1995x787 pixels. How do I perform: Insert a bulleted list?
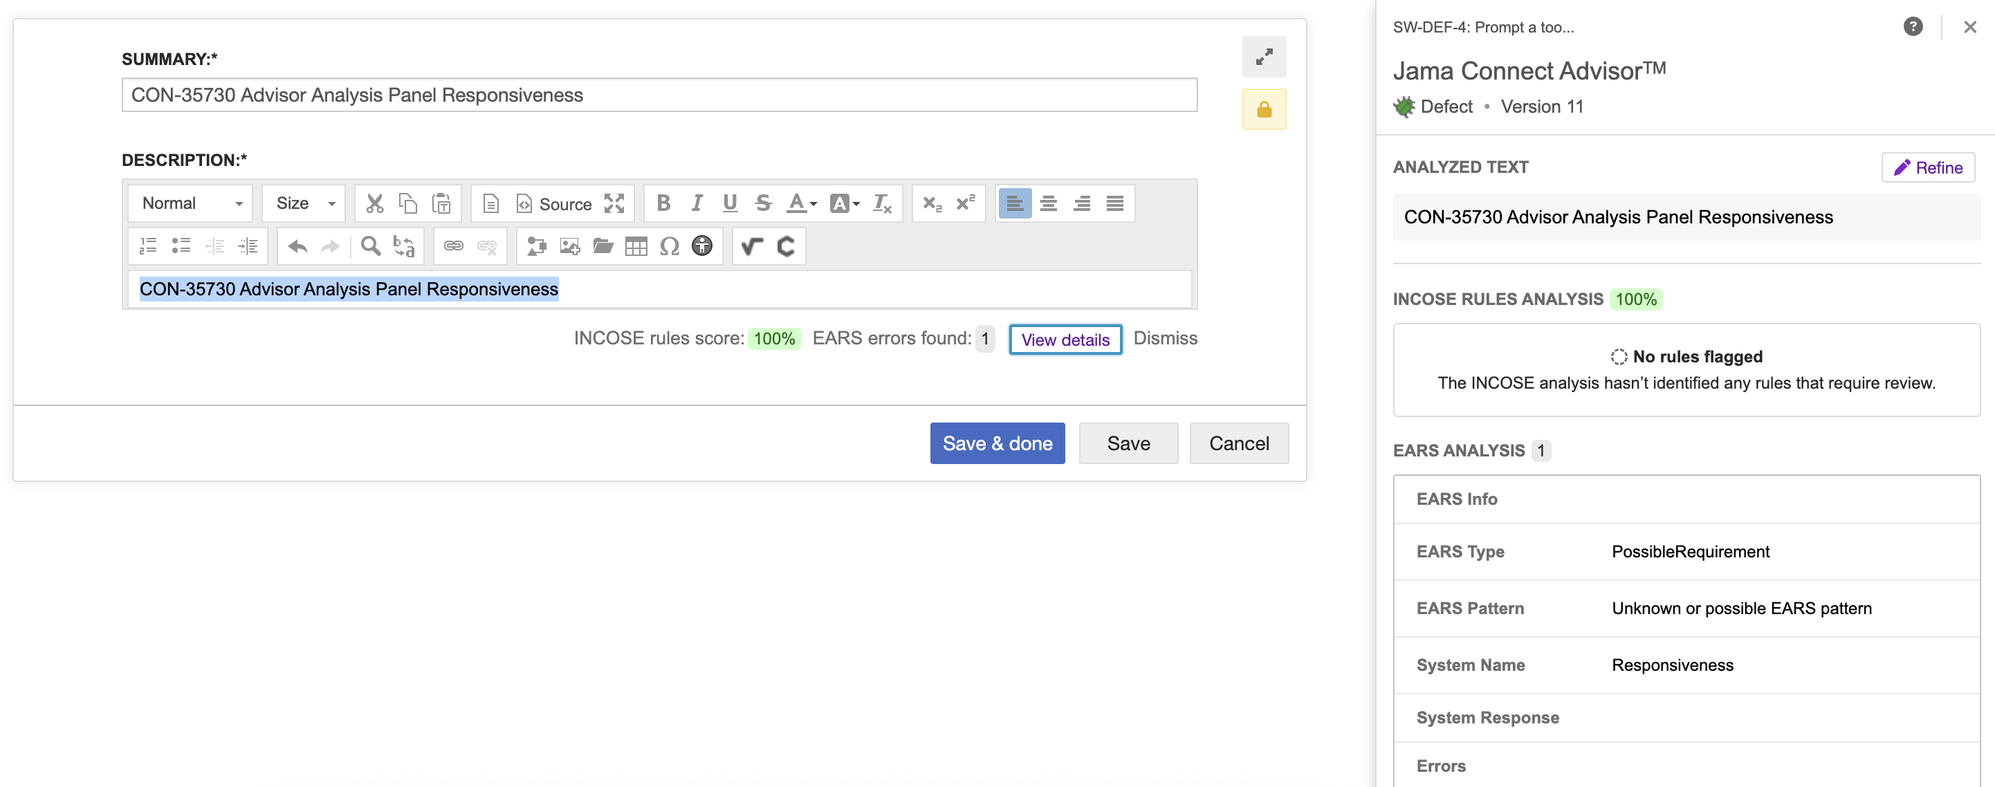click(x=181, y=246)
